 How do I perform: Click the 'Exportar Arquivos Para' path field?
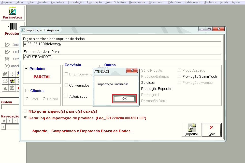click(x=122, y=57)
